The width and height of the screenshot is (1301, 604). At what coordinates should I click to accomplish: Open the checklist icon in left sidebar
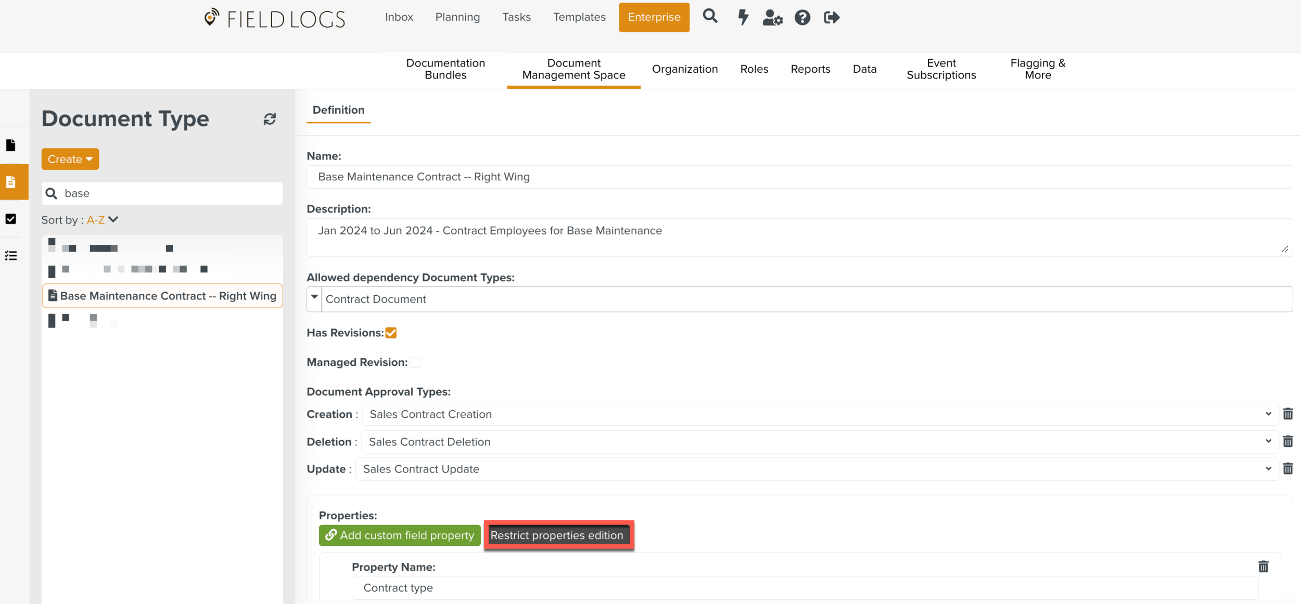coord(11,256)
